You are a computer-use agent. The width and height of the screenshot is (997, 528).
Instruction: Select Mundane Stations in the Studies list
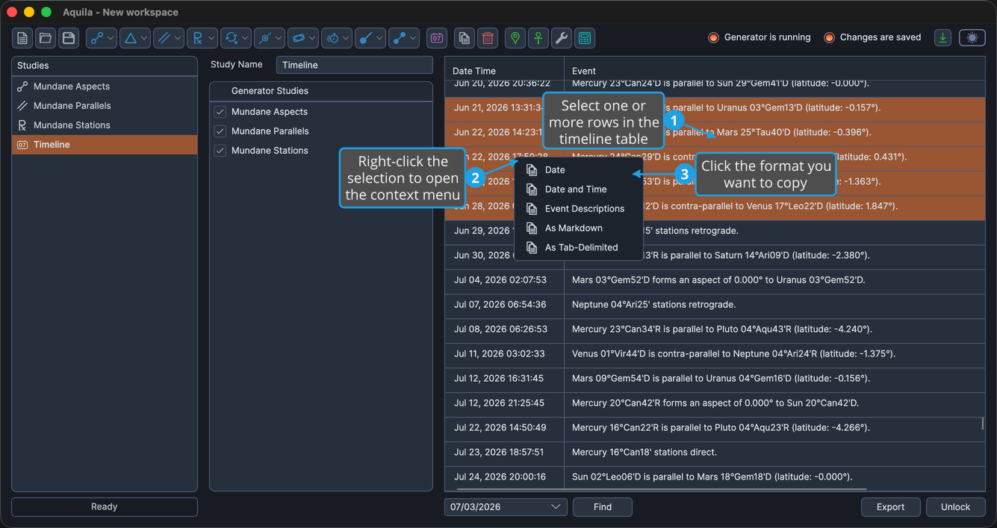pyautogui.click(x=105, y=125)
